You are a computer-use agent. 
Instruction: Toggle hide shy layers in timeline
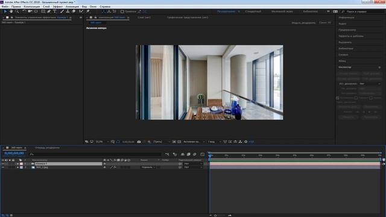[182, 154]
